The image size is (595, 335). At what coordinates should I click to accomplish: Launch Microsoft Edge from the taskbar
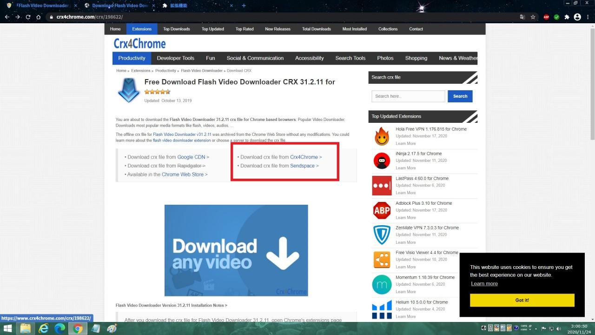point(60,328)
